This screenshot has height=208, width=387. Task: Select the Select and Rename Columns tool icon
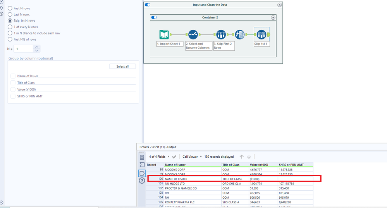coord(193,34)
